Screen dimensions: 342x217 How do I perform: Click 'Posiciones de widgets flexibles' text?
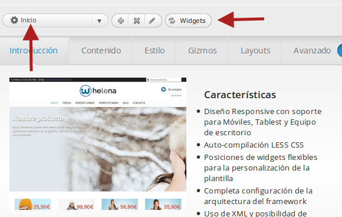click(x=261, y=158)
